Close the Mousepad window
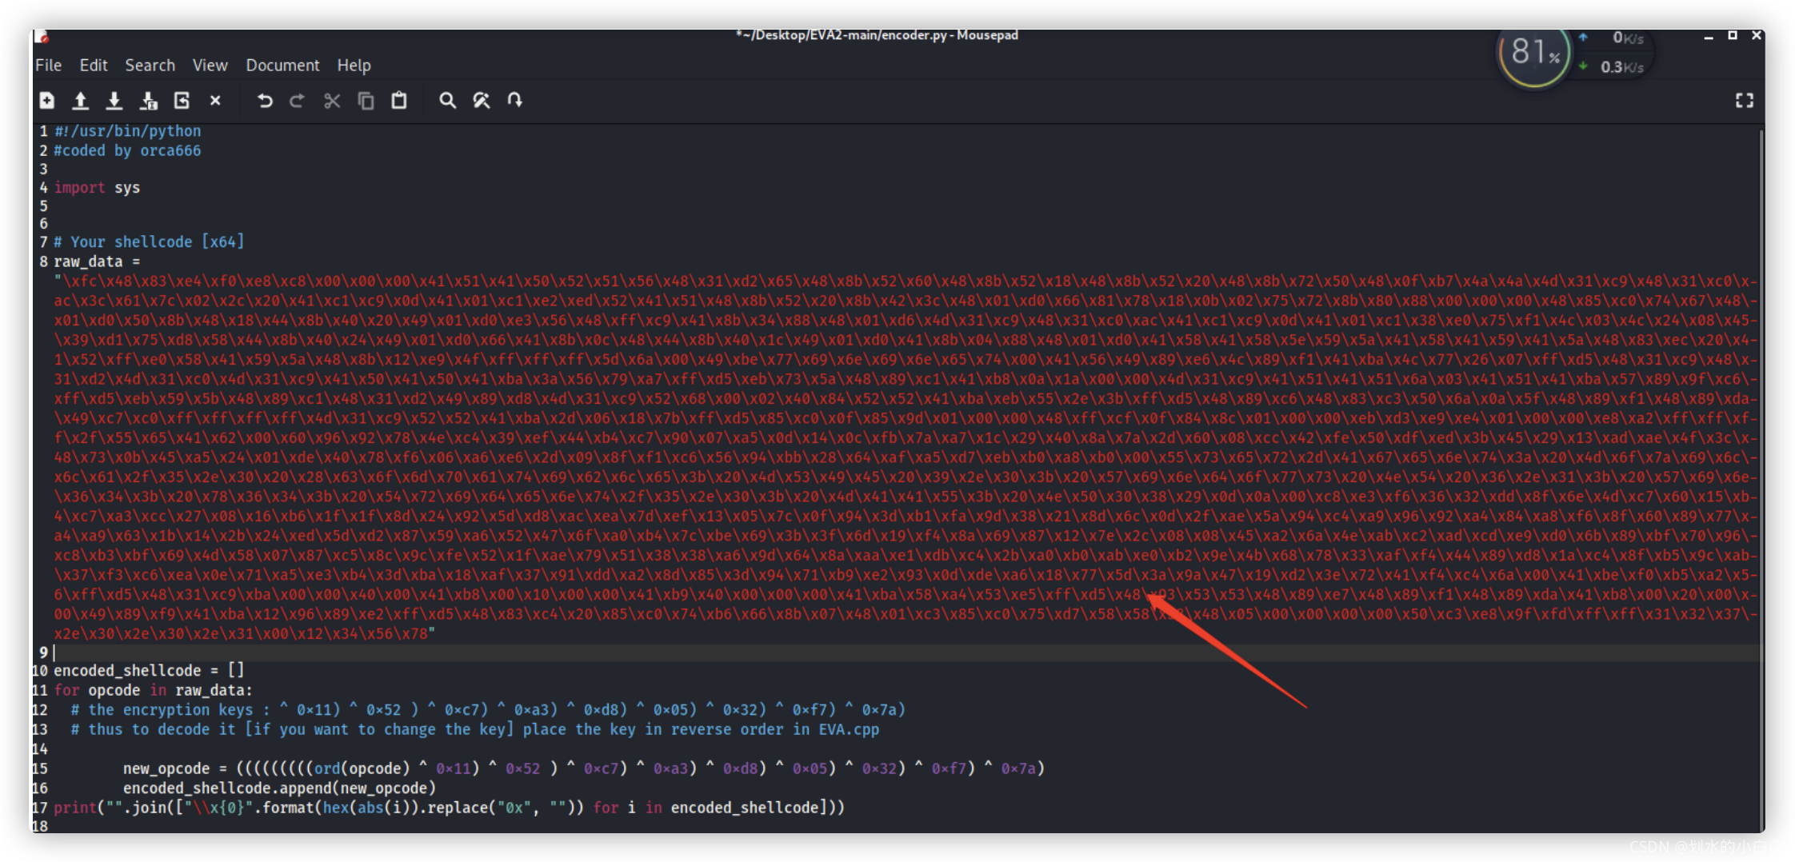The image size is (1795, 862). click(1757, 35)
